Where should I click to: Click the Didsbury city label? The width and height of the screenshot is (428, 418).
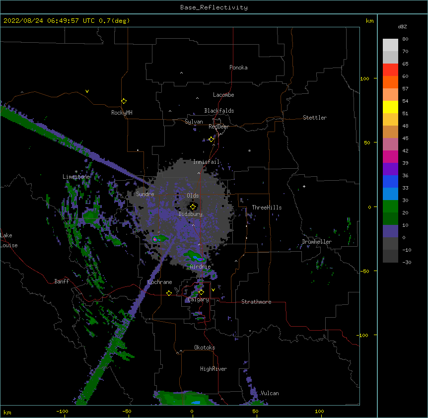tap(191, 214)
